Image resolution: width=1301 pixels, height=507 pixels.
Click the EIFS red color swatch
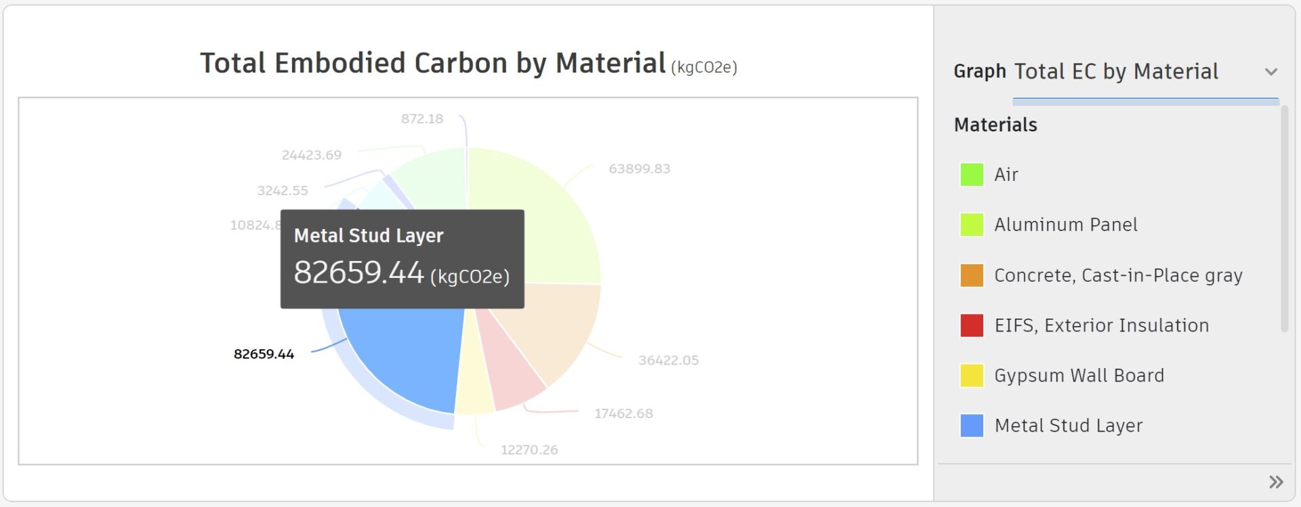coord(972,325)
